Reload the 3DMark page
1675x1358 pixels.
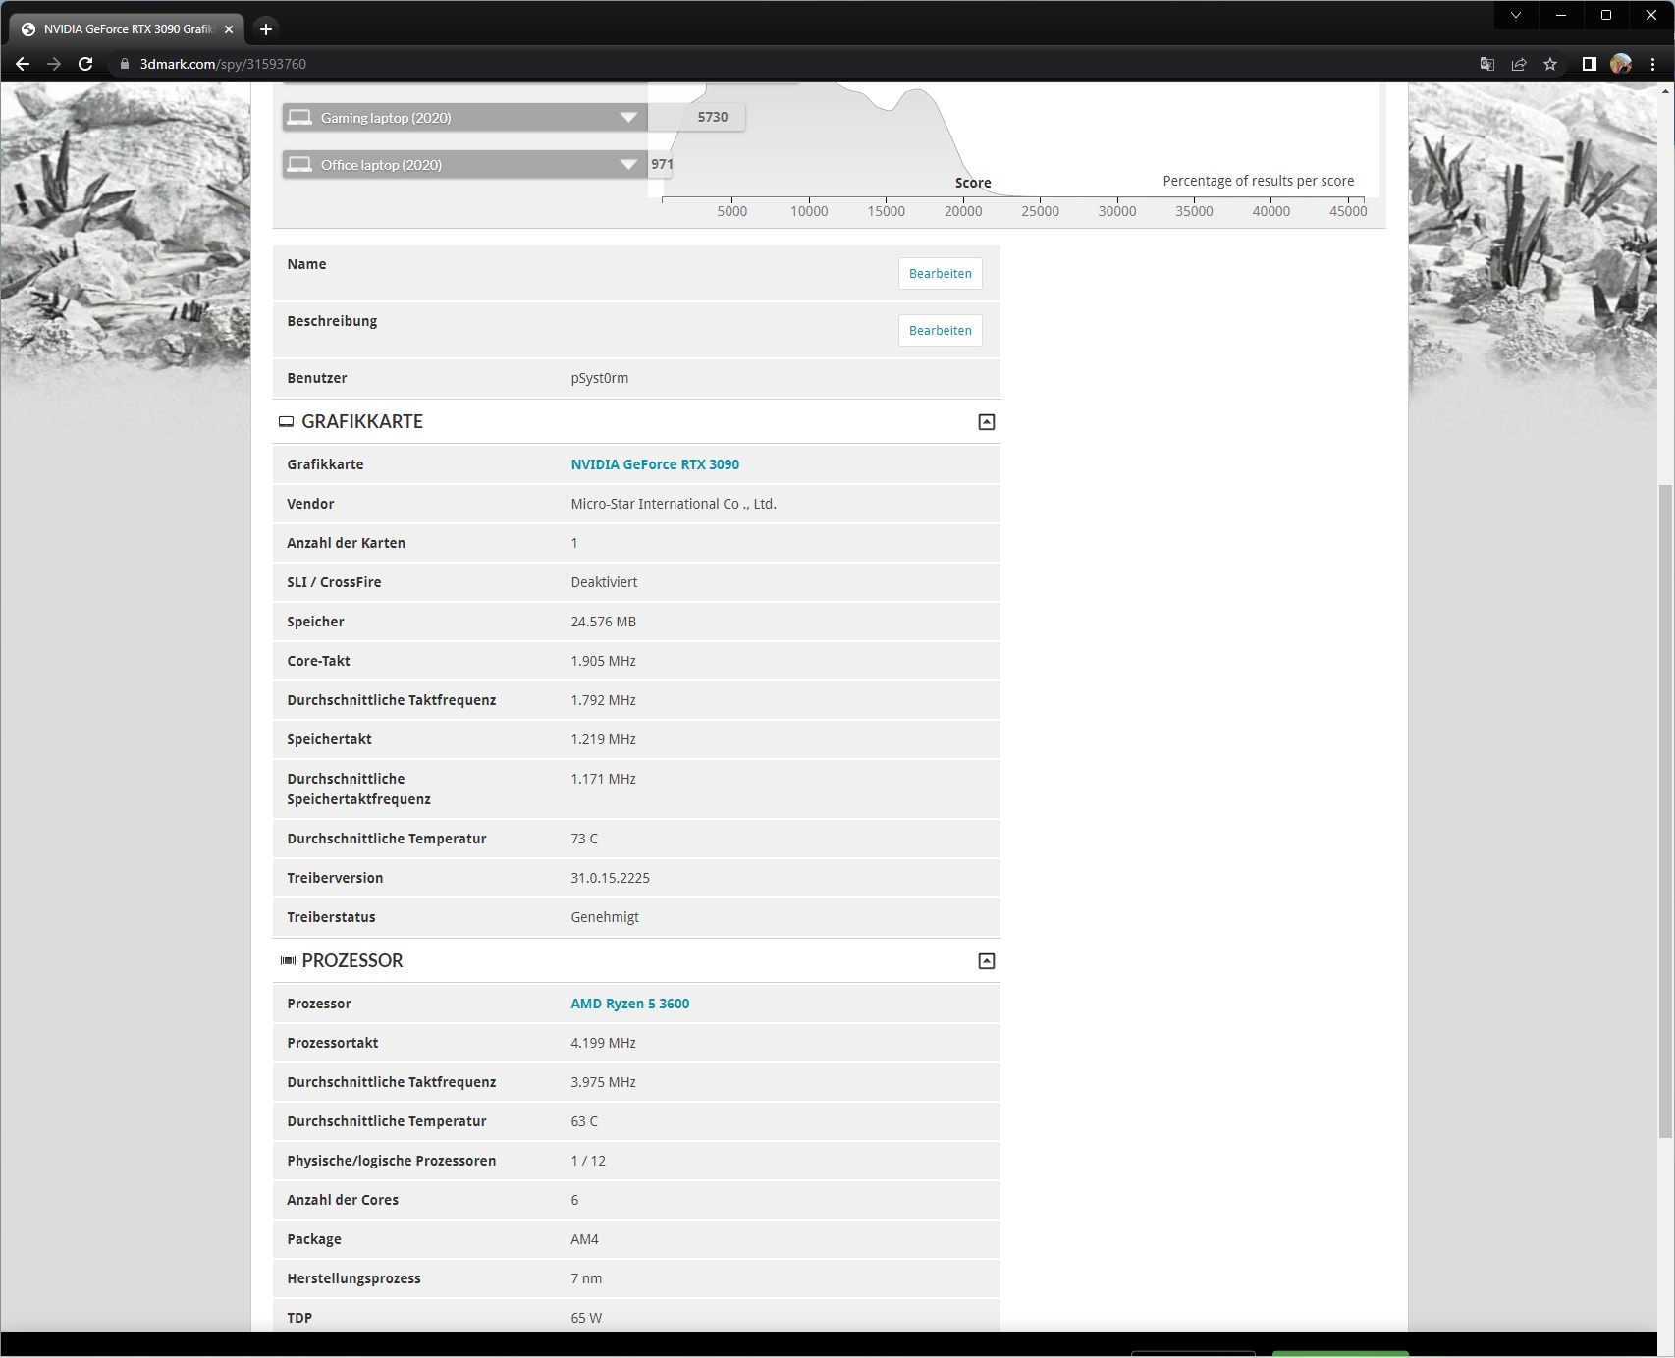pyautogui.click(x=85, y=64)
